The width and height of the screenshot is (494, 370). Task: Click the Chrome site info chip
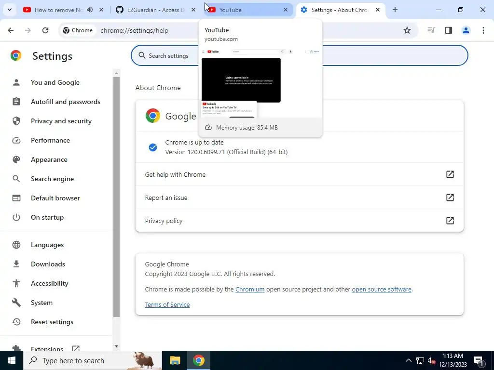coord(78,30)
